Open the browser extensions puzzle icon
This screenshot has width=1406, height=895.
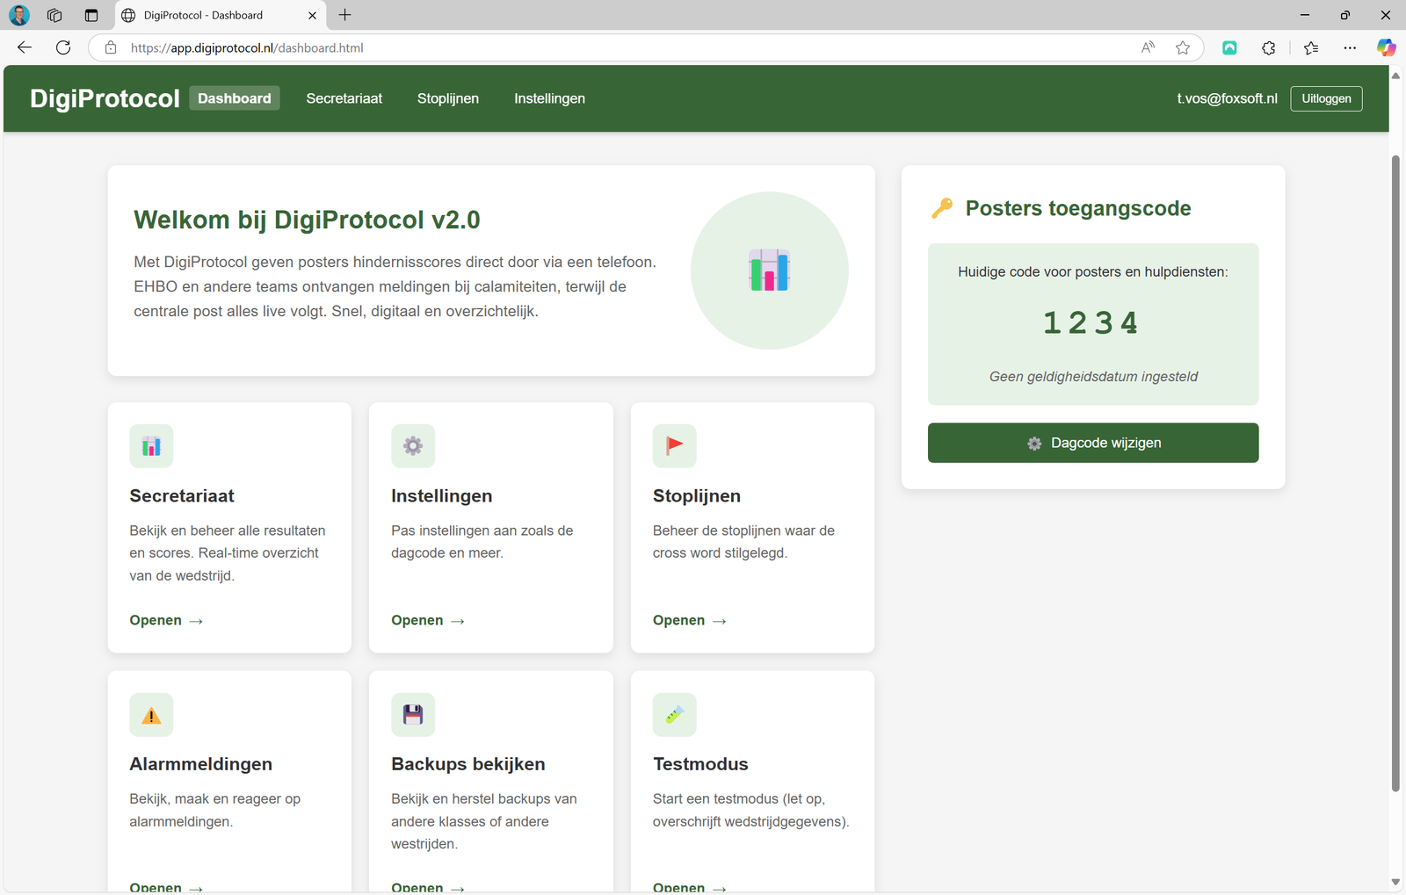[x=1269, y=47]
